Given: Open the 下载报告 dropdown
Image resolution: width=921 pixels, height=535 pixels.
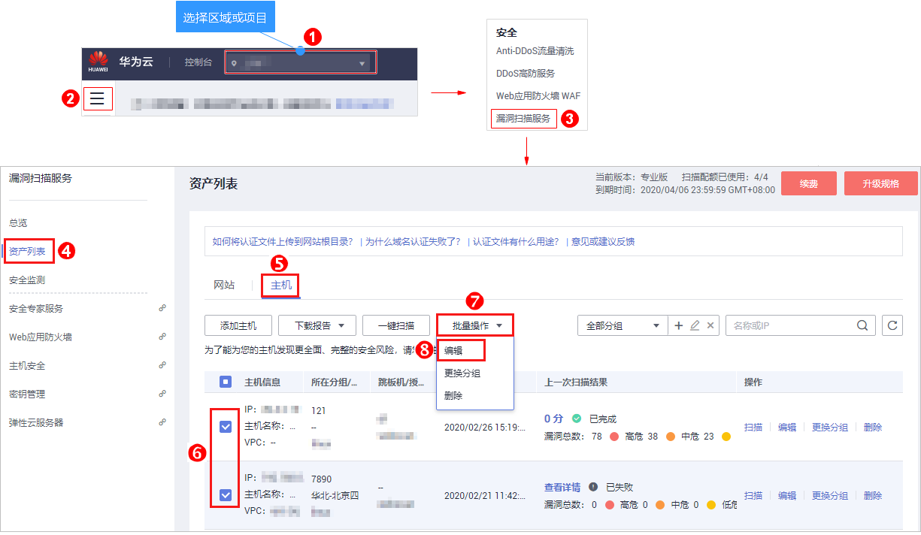Looking at the screenshot, I should point(317,325).
